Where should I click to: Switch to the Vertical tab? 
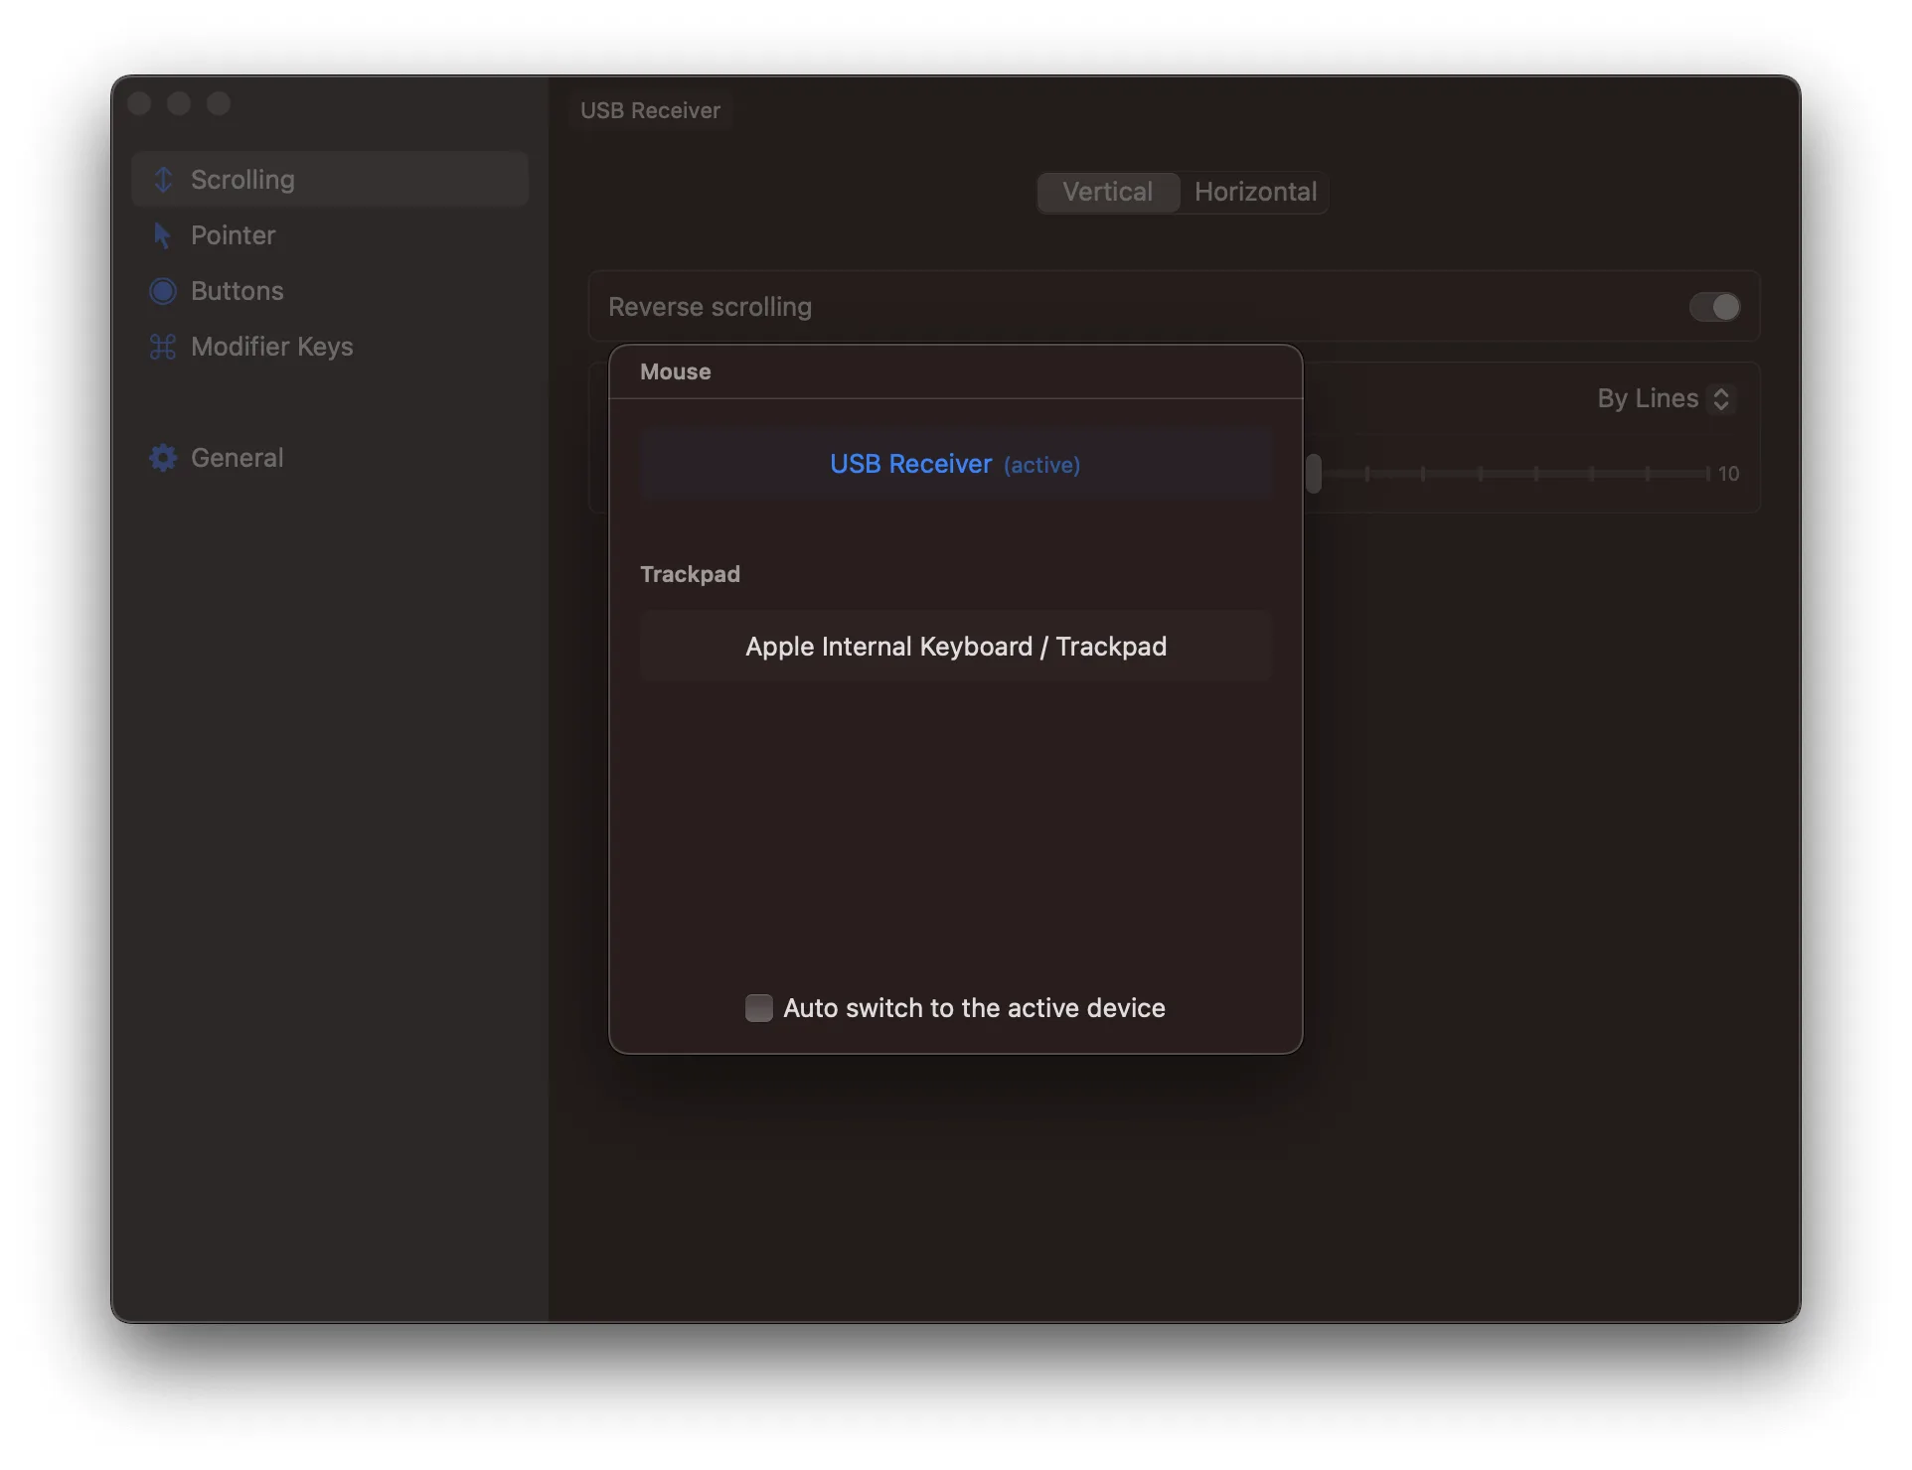point(1108,192)
